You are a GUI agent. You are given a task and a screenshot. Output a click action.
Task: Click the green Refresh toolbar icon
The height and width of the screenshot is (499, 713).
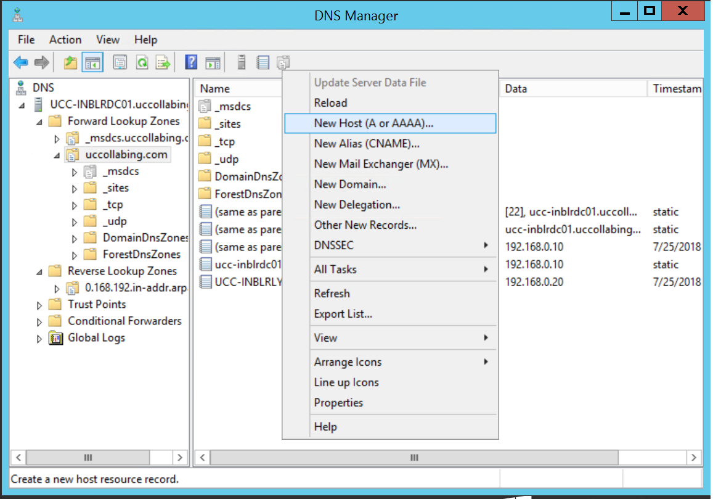(142, 62)
